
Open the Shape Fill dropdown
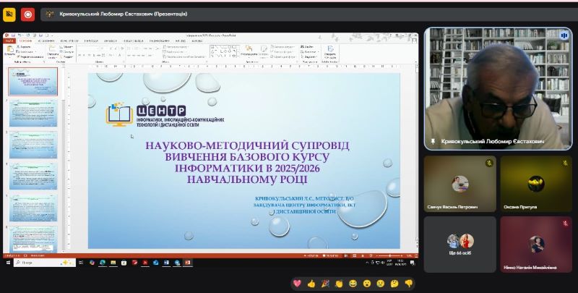[x=283, y=47]
